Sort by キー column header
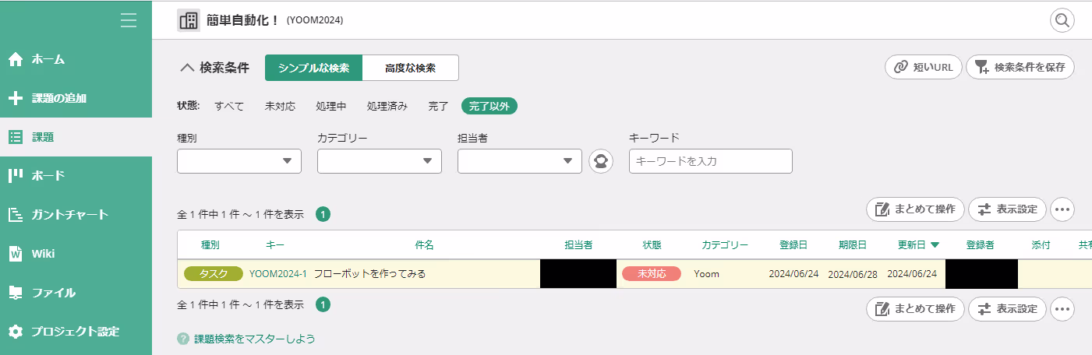This screenshot has height=355, width=1092. tap(275, 244)
